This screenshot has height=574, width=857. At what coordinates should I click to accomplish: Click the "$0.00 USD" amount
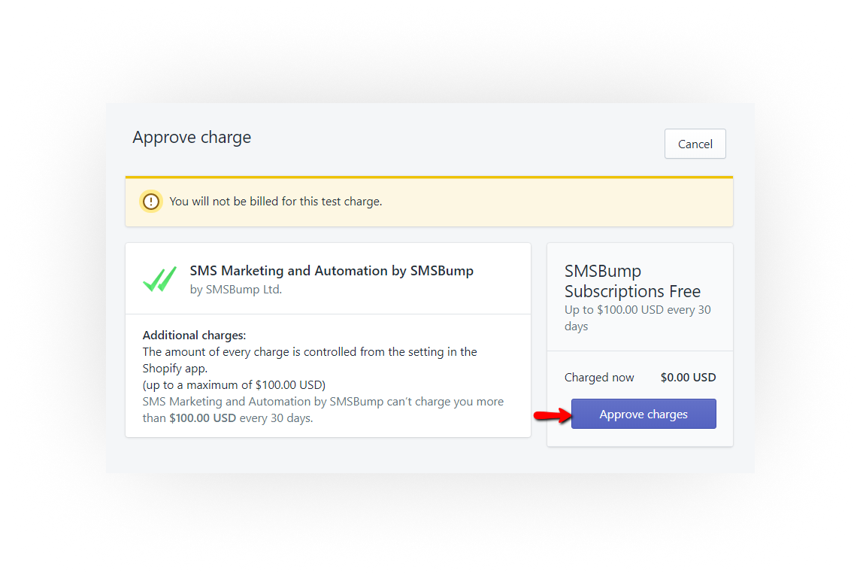(688, 378)
